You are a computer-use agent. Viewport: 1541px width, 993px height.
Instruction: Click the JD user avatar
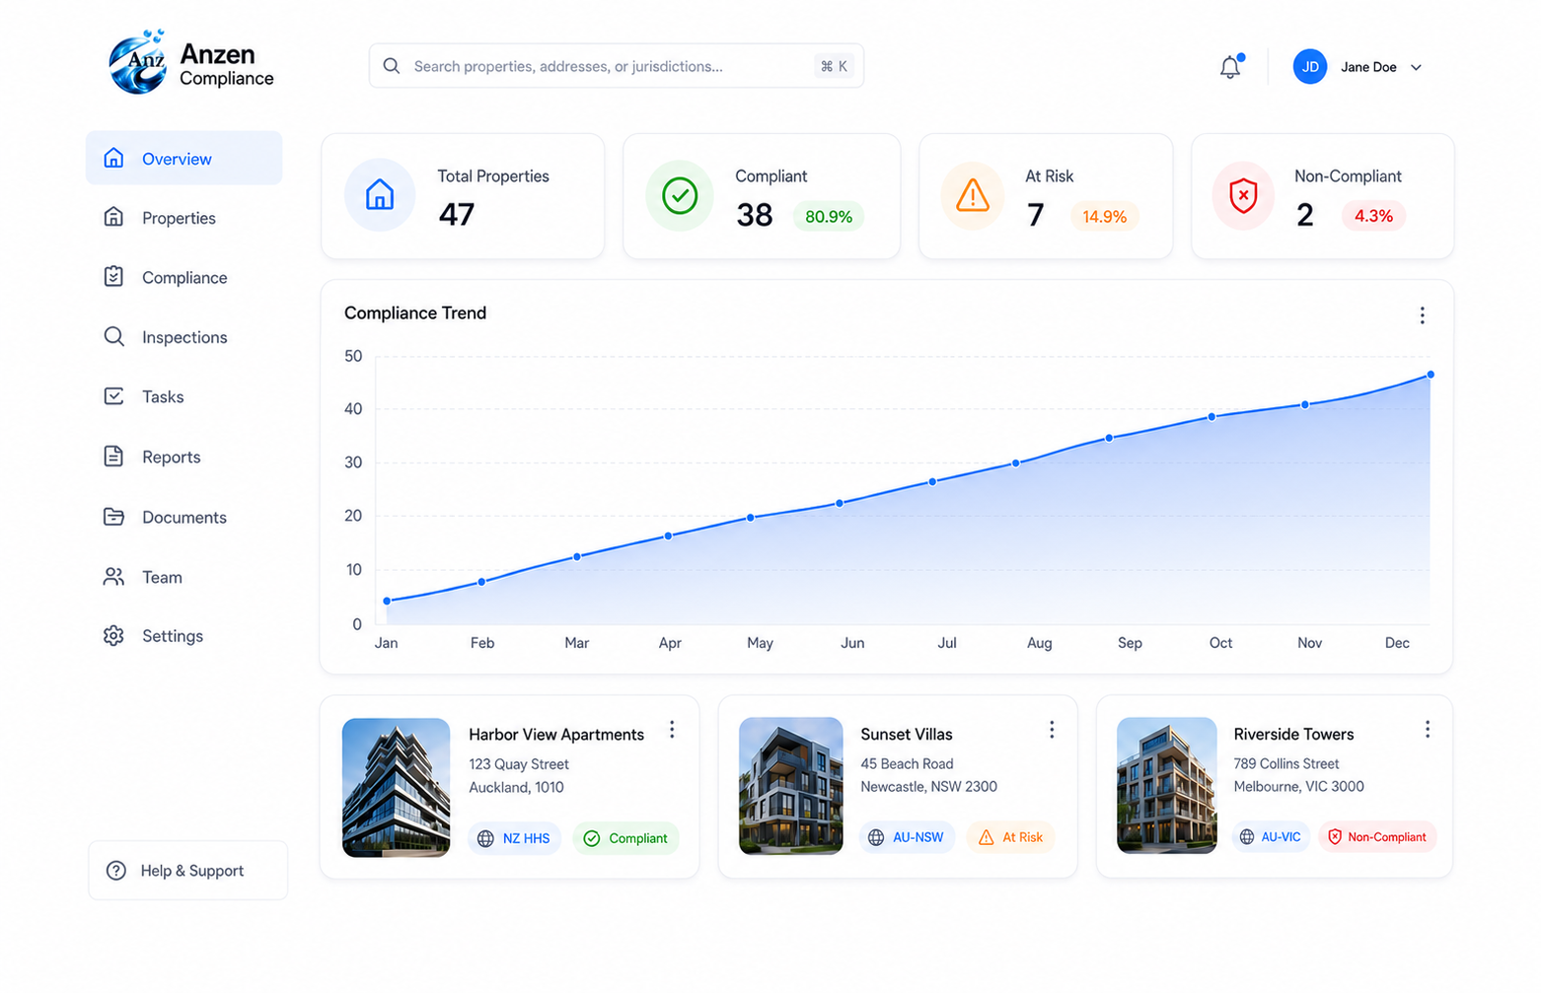click(1310, 67)
